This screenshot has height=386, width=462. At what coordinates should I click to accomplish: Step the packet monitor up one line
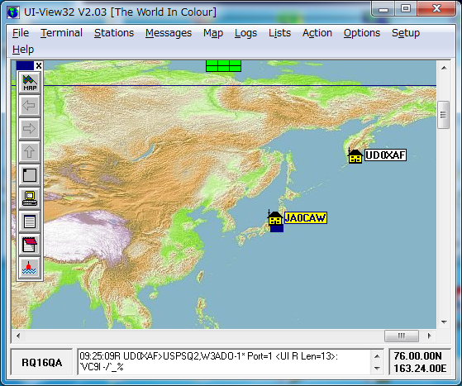[377, 356]
